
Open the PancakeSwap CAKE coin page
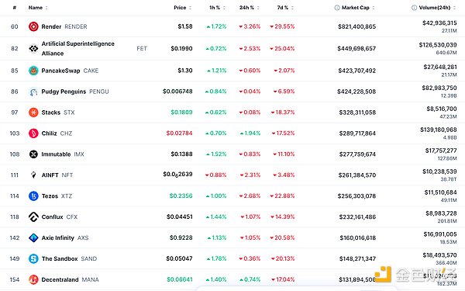click(x=70, y=71)
